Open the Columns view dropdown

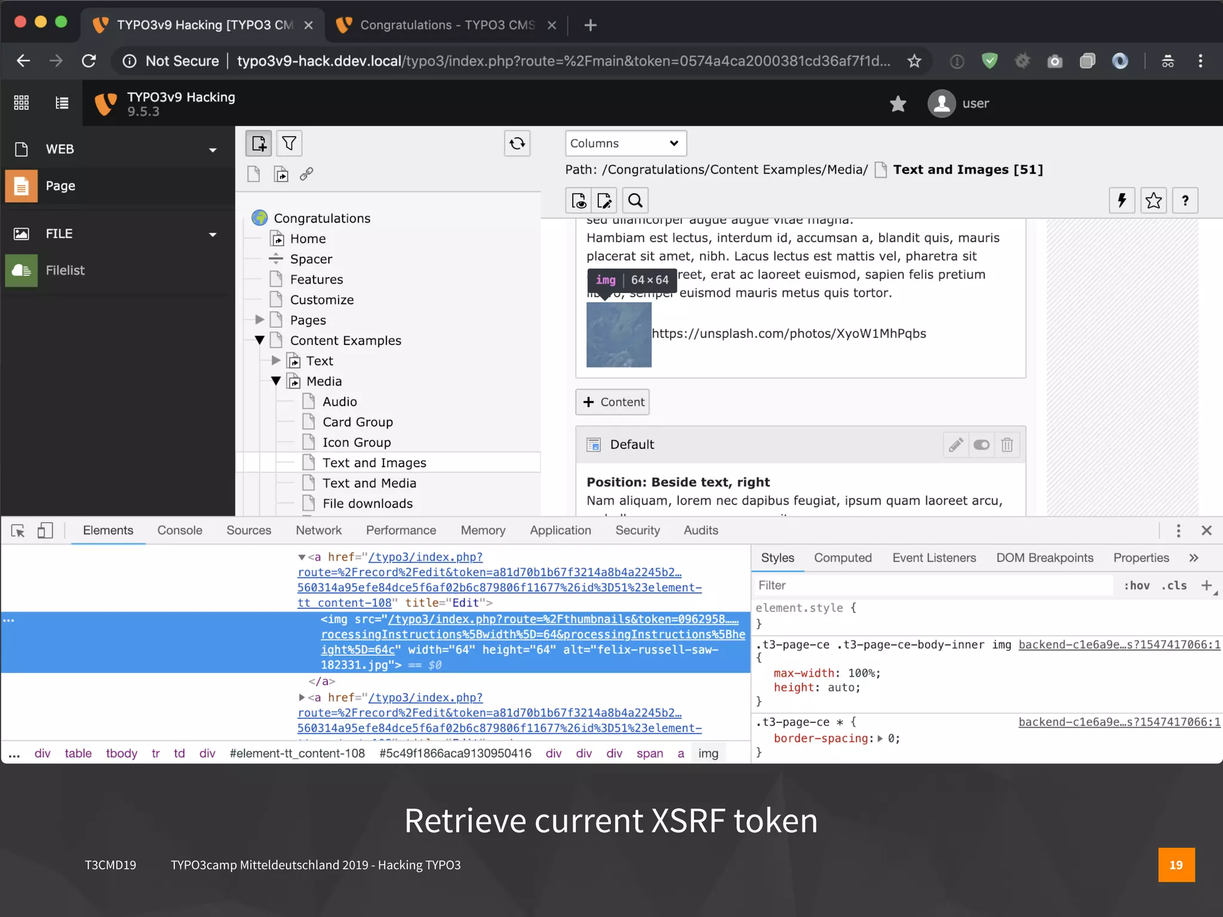(626, 143)
